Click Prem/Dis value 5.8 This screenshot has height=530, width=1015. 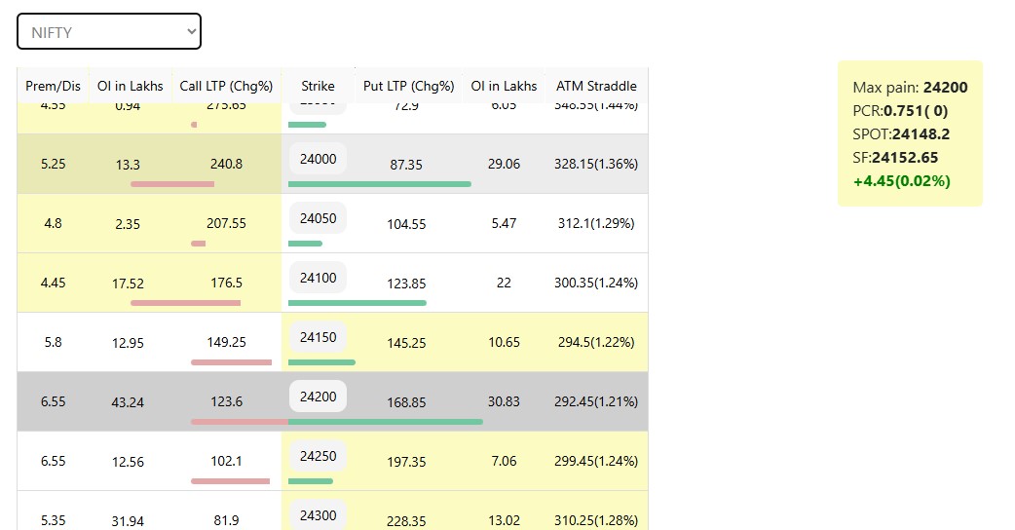(x=53, y=342)
